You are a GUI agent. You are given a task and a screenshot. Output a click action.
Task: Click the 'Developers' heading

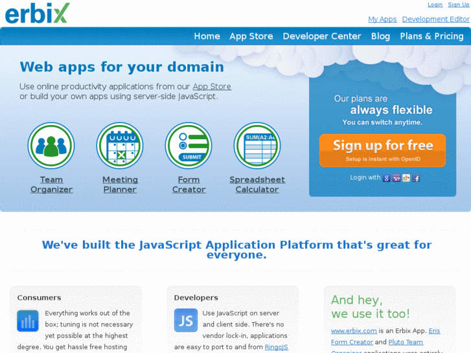[x=196, y=298]
